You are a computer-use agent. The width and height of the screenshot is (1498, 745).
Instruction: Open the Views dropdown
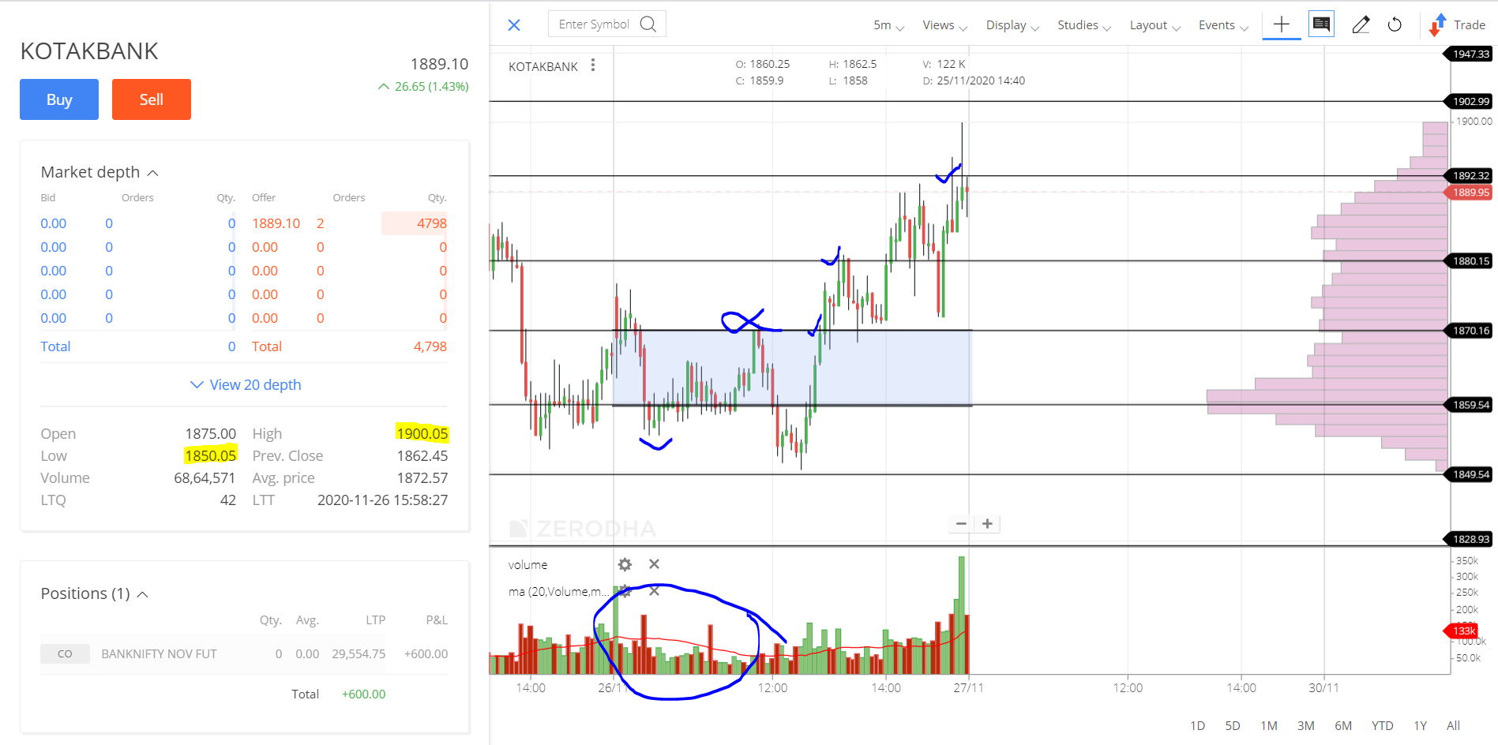(944, 25)
